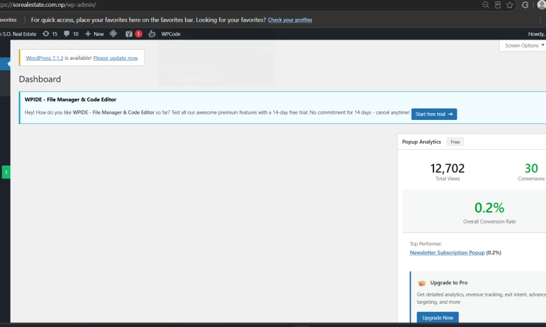
Task: Click the crown icon beside Upgrade to Pro
Action: 422,283
